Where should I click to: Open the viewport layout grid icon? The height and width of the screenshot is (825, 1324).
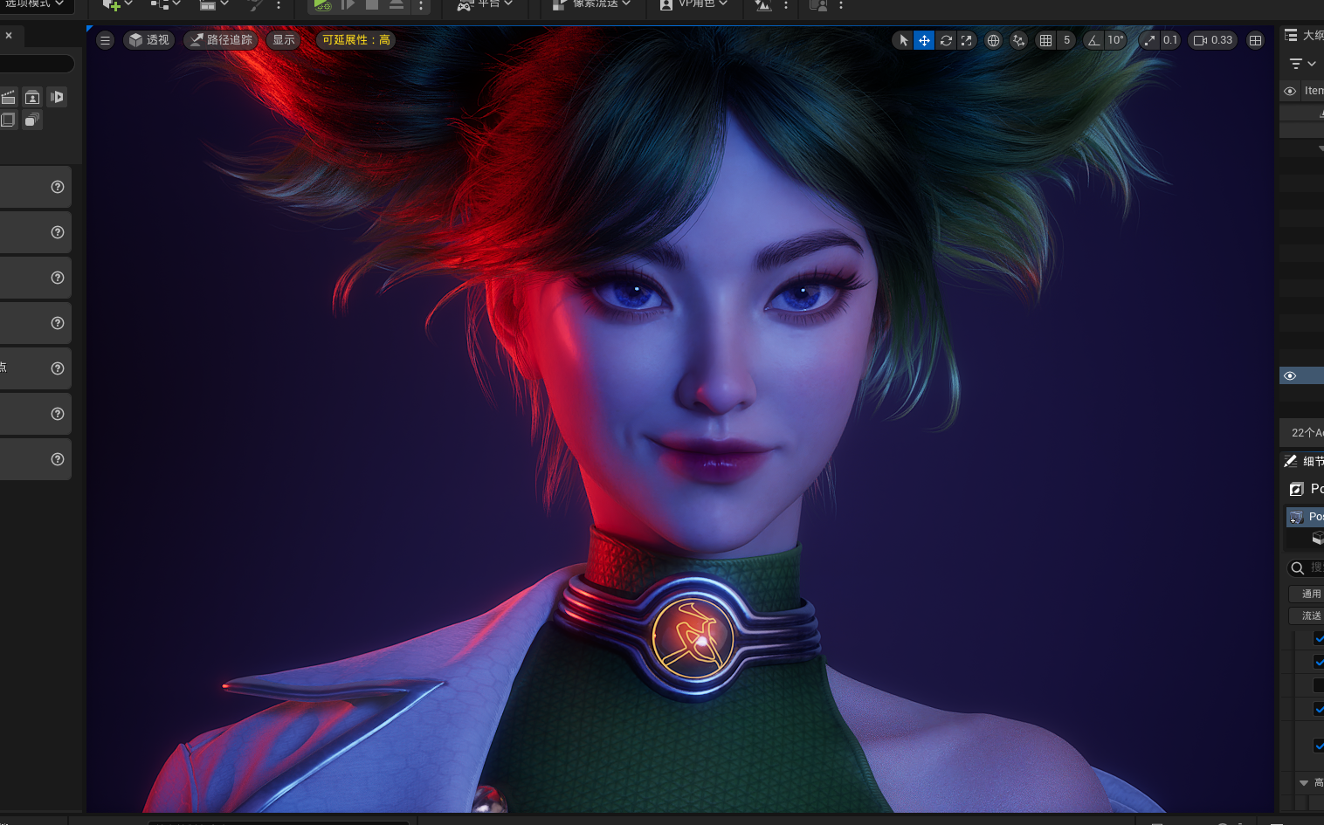click(1255, 40)
